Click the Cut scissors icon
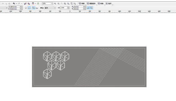 tap(3, 4)
